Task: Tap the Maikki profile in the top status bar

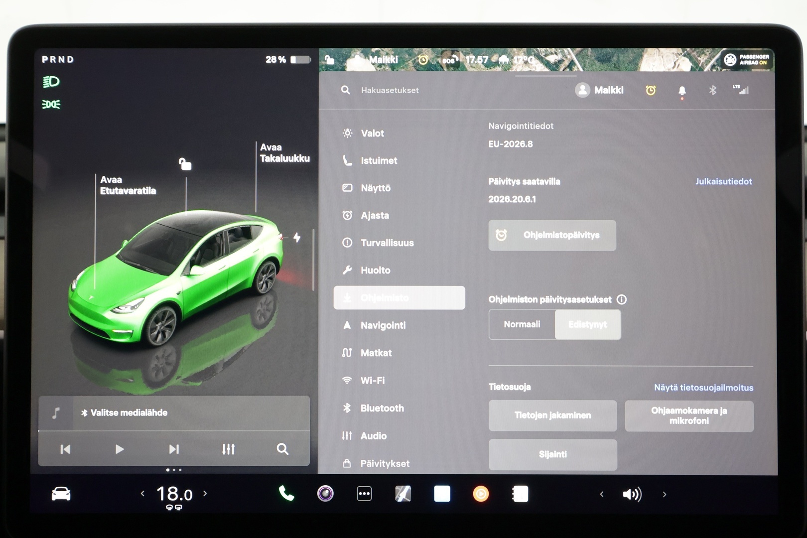Action: coord(376,60)
